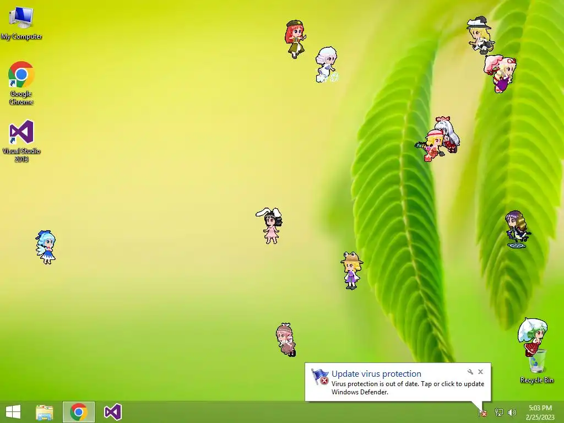Image resolution: width=564 pixels, height=423 pixels.
Task: Click the flag icon in the notification balloon
Action: 319,377
